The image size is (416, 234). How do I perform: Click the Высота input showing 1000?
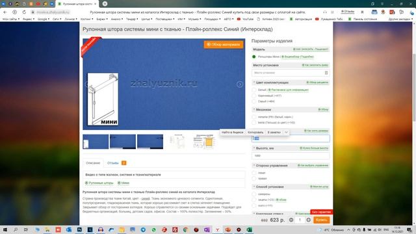(291, 156)
